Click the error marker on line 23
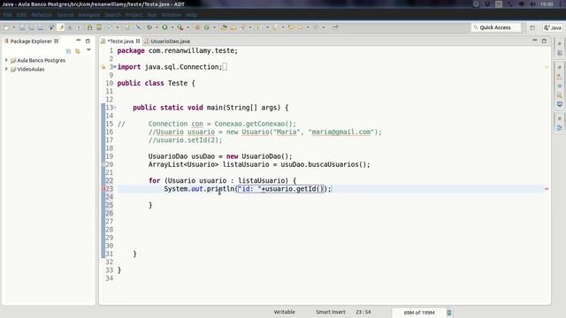The image size is (566, 318). coord(103,188)
